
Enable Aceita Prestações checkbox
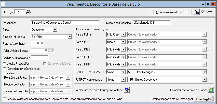pyautogui.click(x=5, y=64)
